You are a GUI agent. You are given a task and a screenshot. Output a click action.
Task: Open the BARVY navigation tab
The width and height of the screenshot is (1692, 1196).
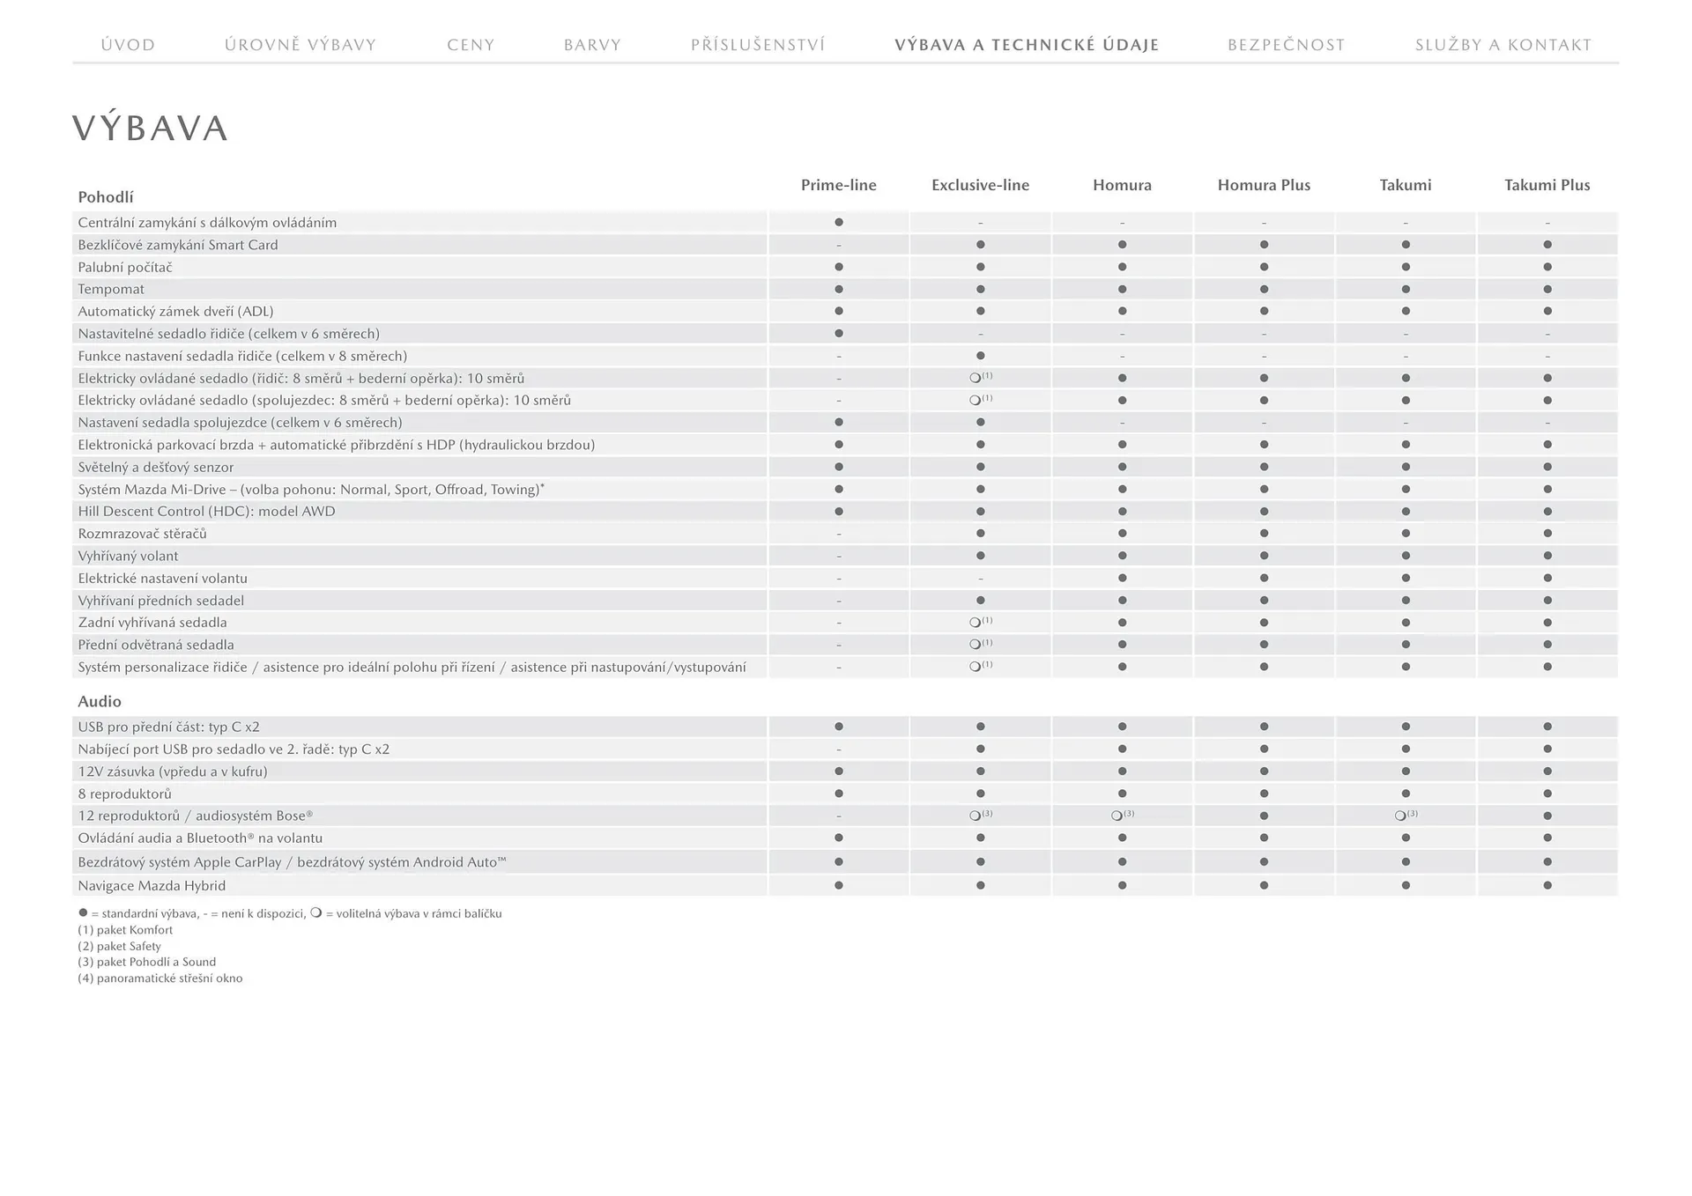pyautogui.click(x=592, y=45)
